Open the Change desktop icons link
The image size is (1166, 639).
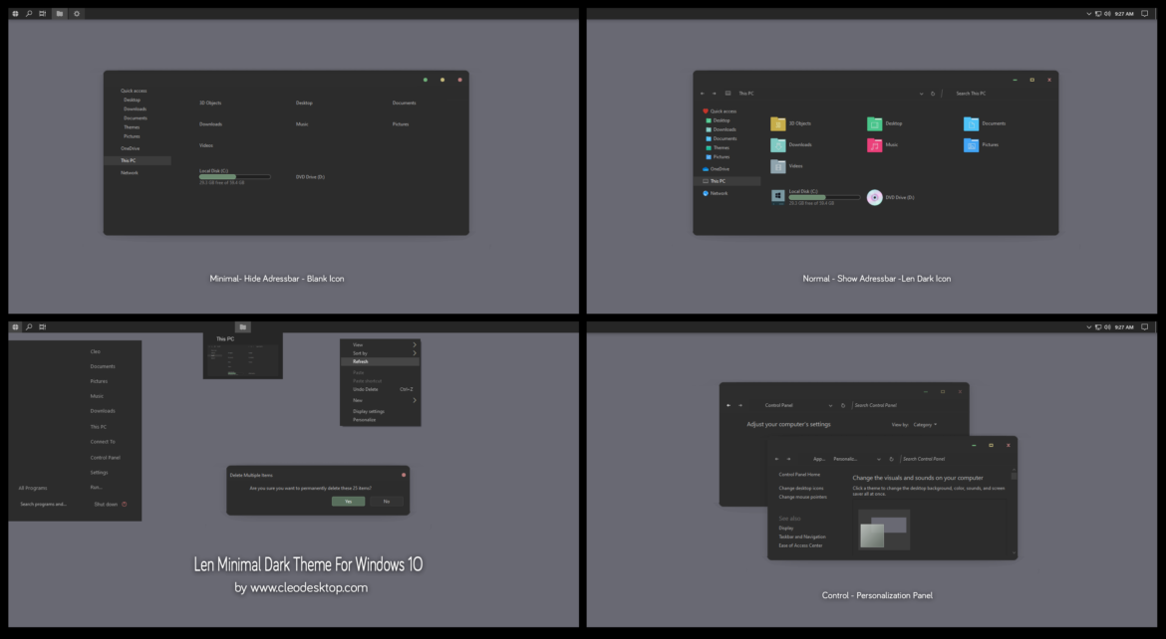pyautogui.click(x=803, y=488)
